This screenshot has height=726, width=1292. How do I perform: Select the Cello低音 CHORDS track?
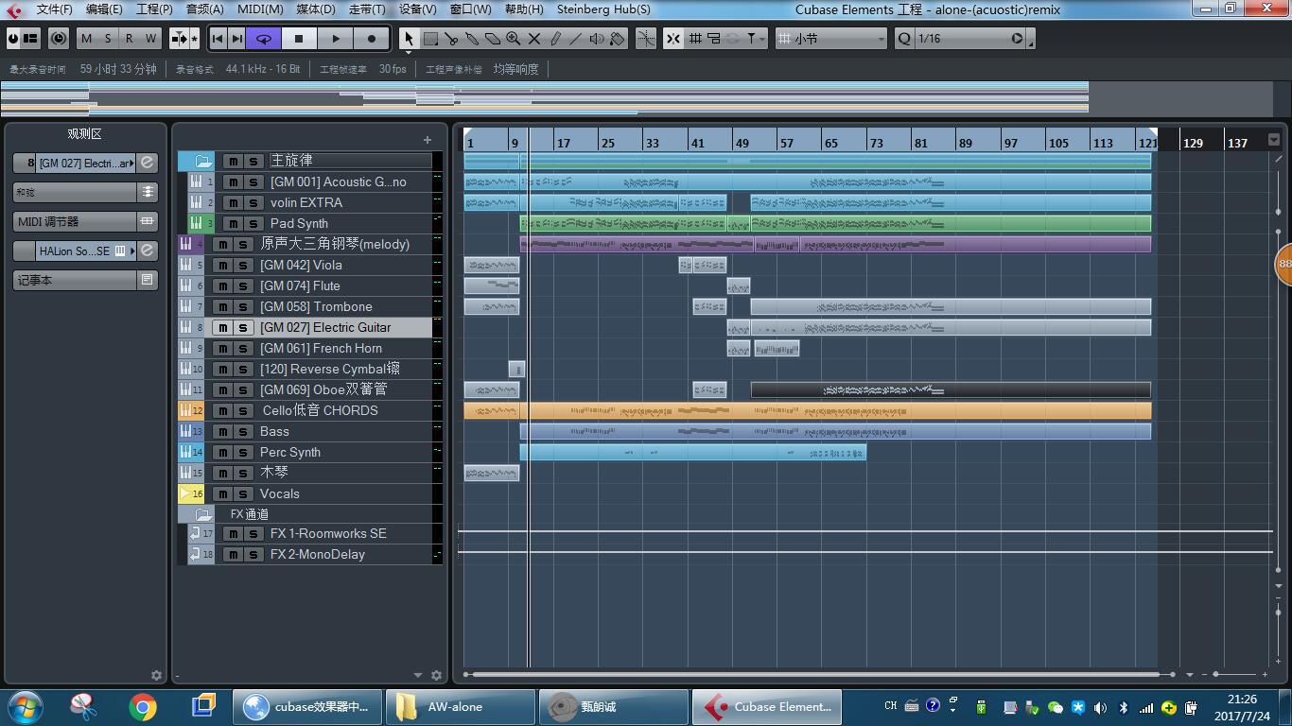[320, 410]
